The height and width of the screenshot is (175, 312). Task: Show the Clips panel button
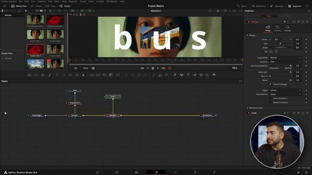50,6
